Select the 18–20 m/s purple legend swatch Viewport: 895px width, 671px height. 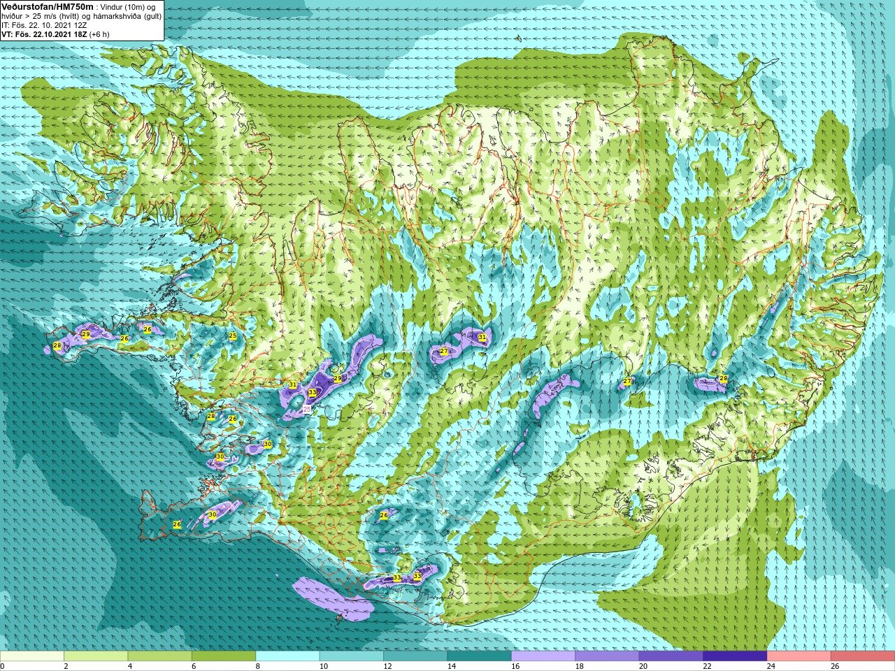608,656
